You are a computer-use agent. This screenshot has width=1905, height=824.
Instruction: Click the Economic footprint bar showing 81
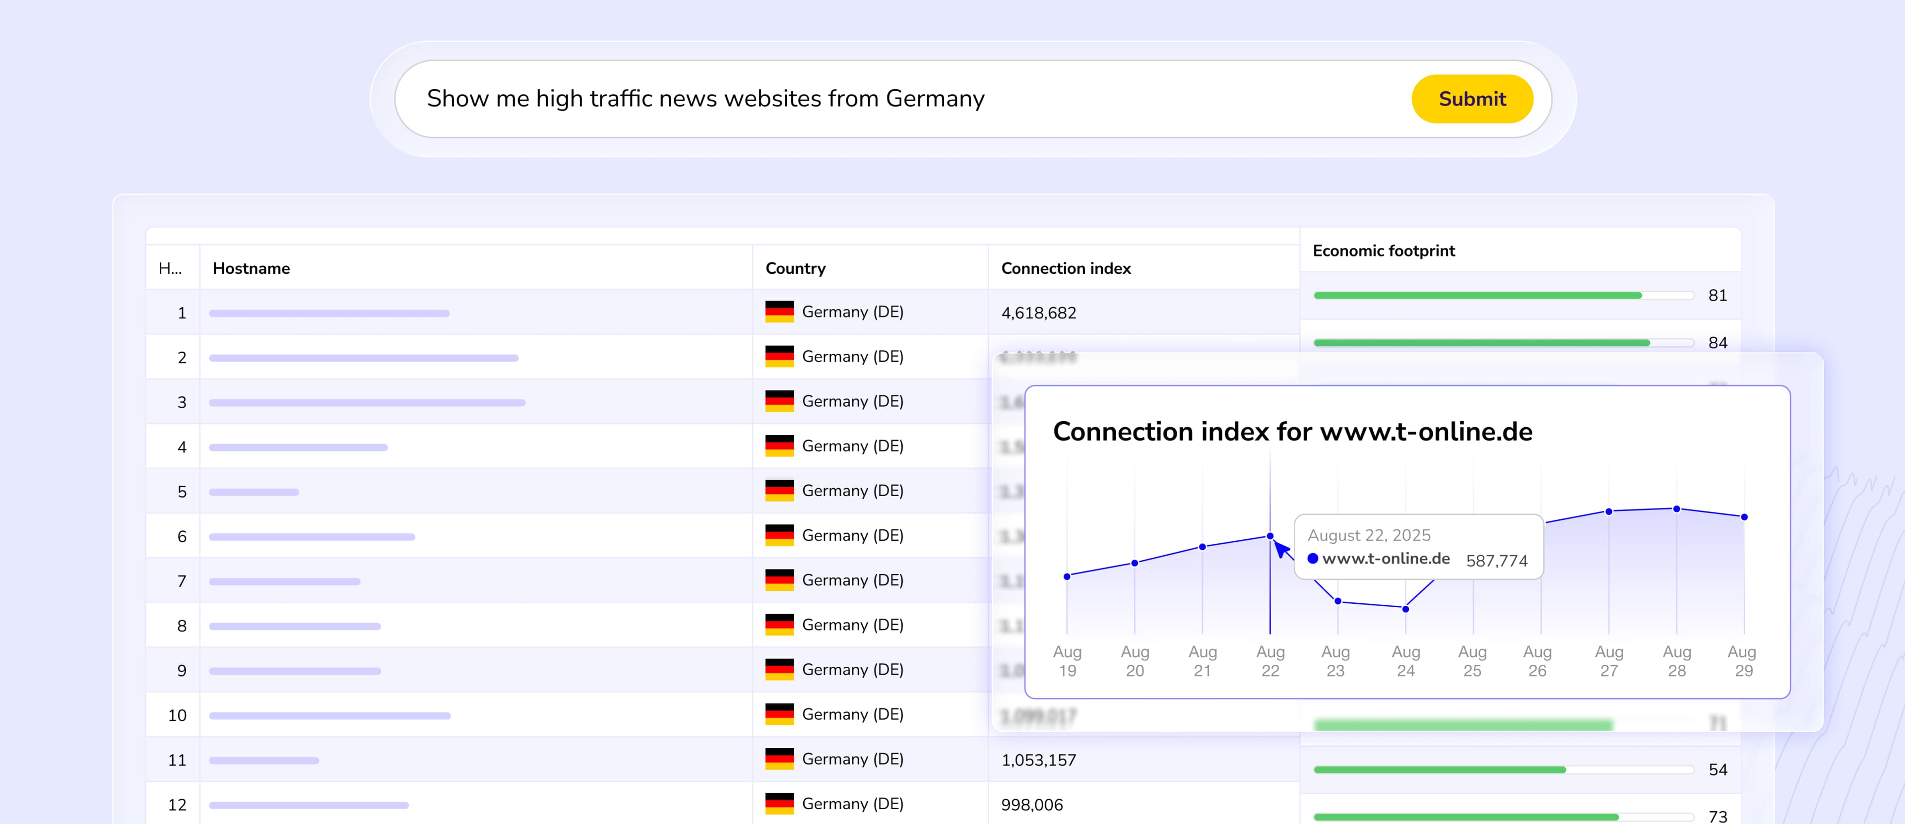tap(1477, 296)
